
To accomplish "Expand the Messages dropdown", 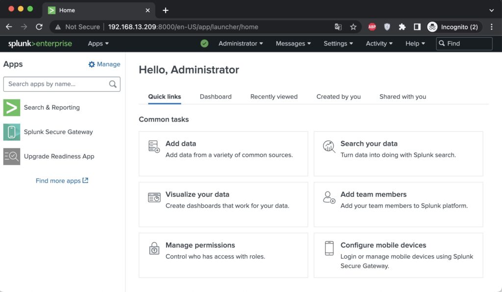I will pos(293,44).
